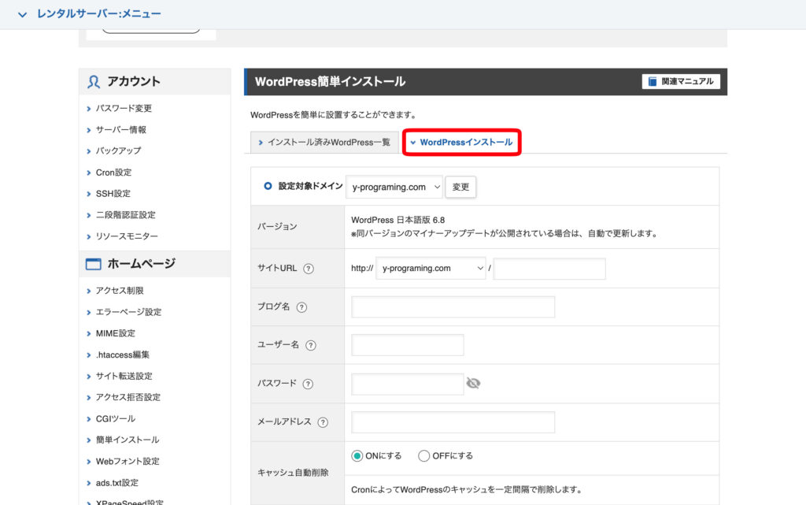Collapse the レンタルサーバー:メニュー chevron
The image size is (806, 505).
[x=22, y=14]
